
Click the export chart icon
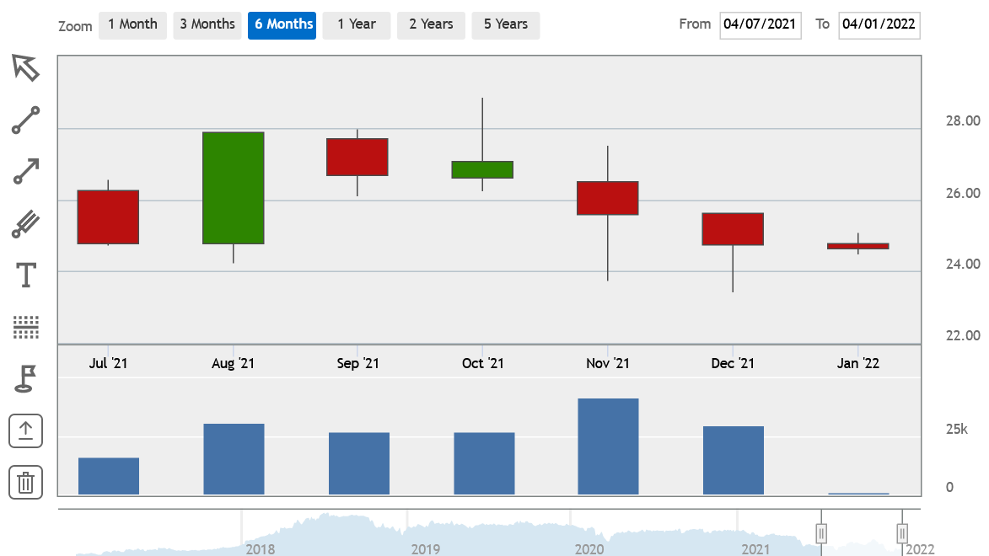click(x=25, y=430)
